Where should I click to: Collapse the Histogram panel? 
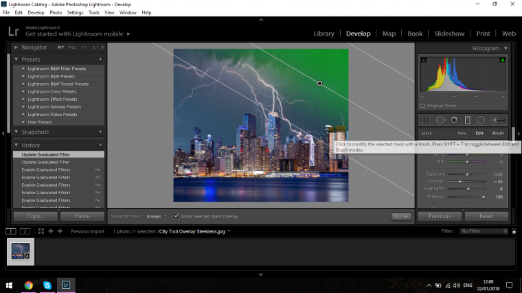(x=506, y=49)
